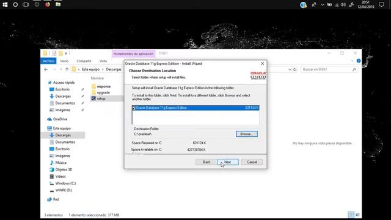Viewport: 391px width, 220px height.
Task: Open Windows (C:) drive
Action: [x=65, y=183]
